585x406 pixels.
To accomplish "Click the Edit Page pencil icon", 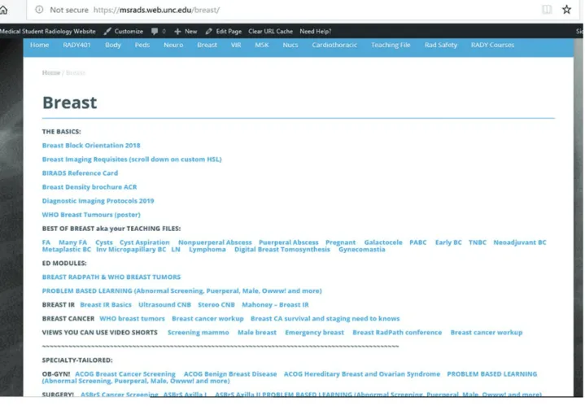I will pos(208,32).
